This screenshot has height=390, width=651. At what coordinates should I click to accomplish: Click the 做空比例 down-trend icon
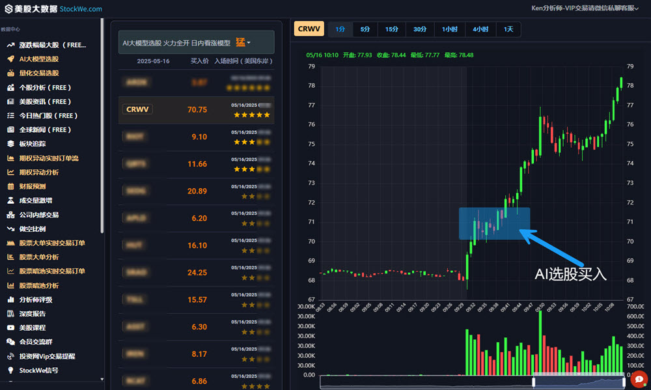coord(10,229)
